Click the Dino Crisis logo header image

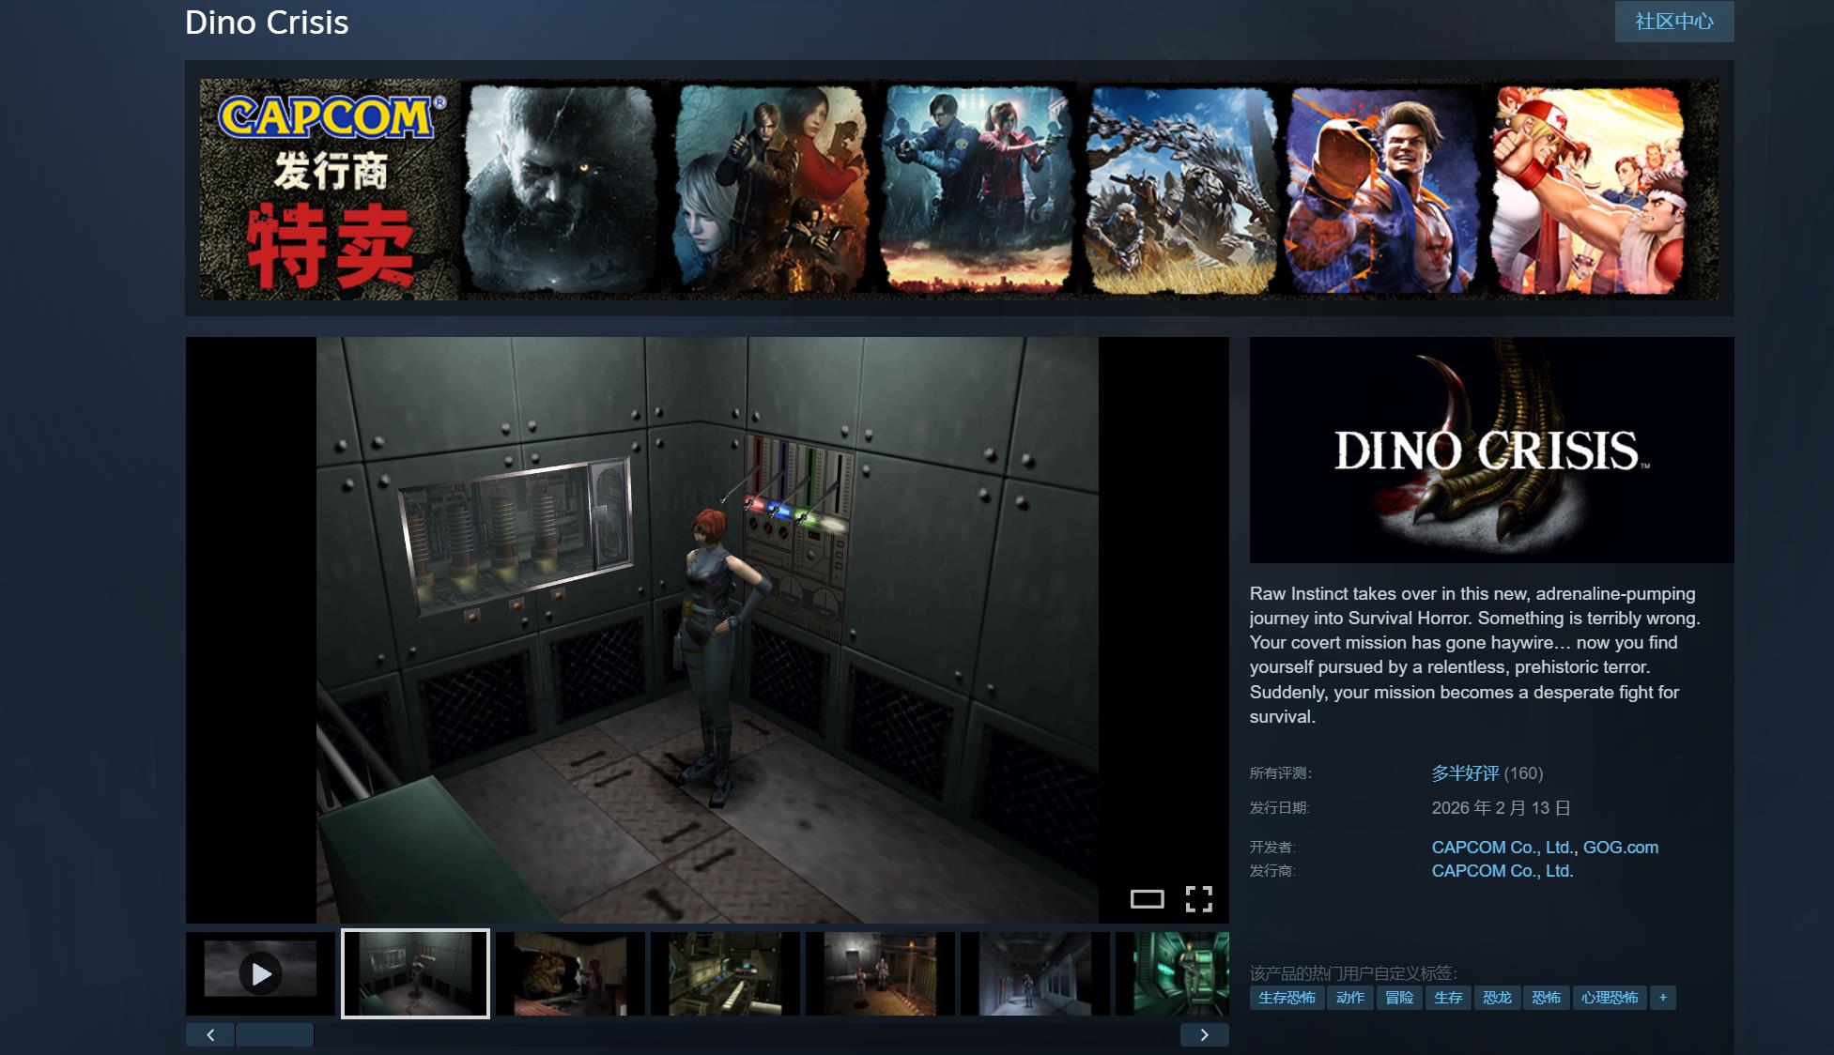[1491, 451]
